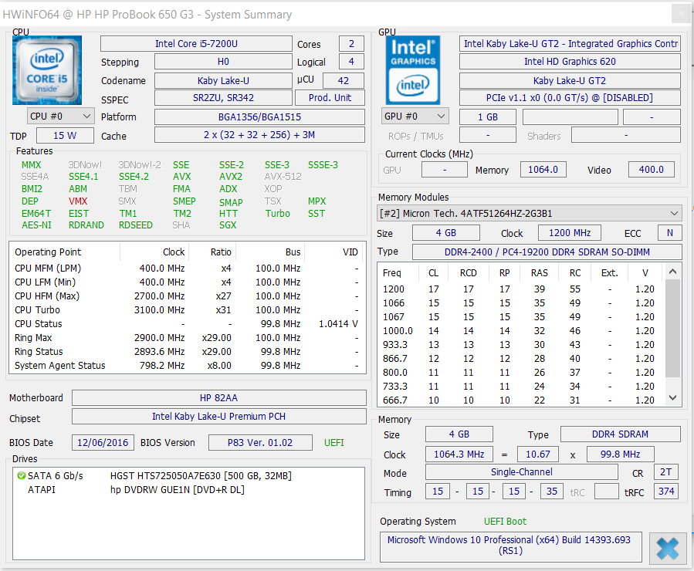This screenshot has width=694, height=571.
Task: Click the blue X close button at bottom right
Action: click(668, 549)
